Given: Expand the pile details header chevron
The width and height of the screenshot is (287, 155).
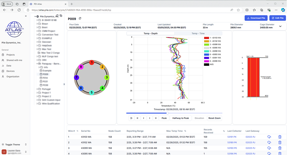Looking at the screenshot, I should 280,26.
